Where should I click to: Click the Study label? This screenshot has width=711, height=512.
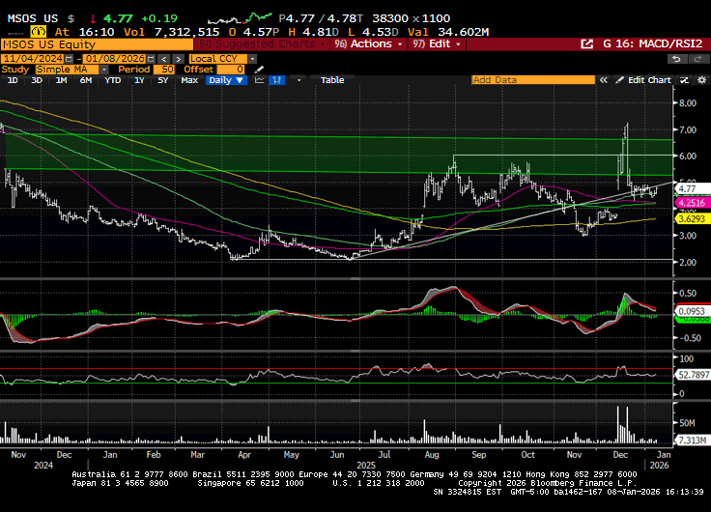[x=14, y=70]
